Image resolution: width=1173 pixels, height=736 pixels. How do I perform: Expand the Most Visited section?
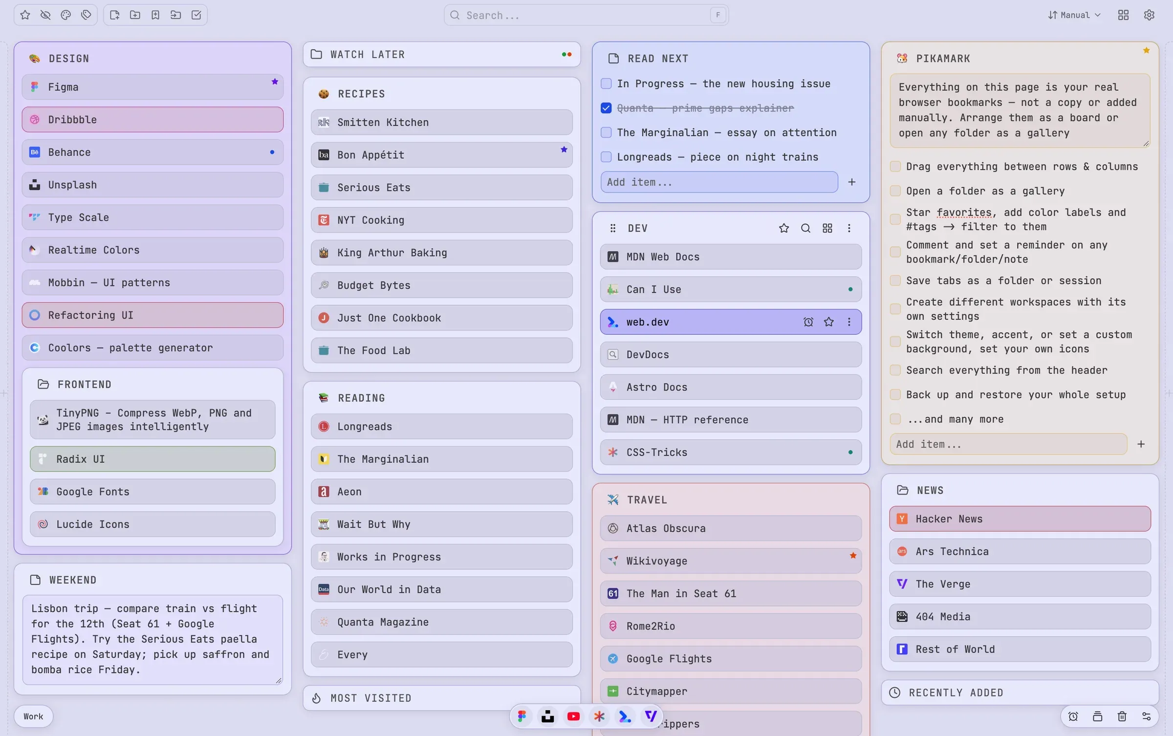442,698
